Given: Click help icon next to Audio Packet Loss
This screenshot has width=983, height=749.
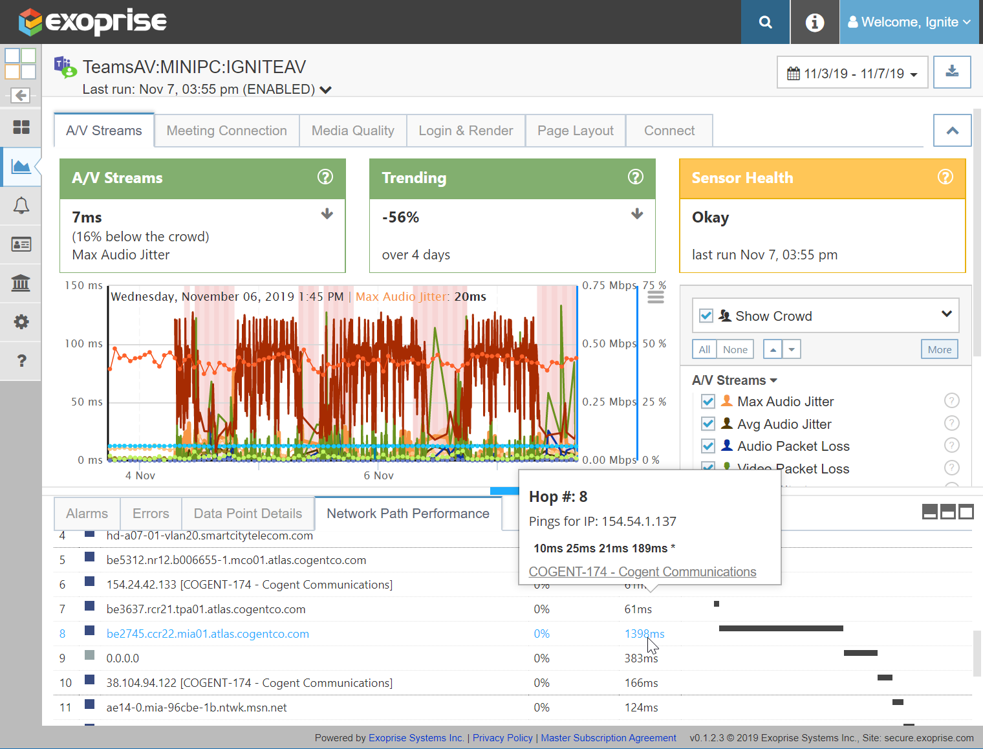Looking at the screenshot, I should click(951, 445).
